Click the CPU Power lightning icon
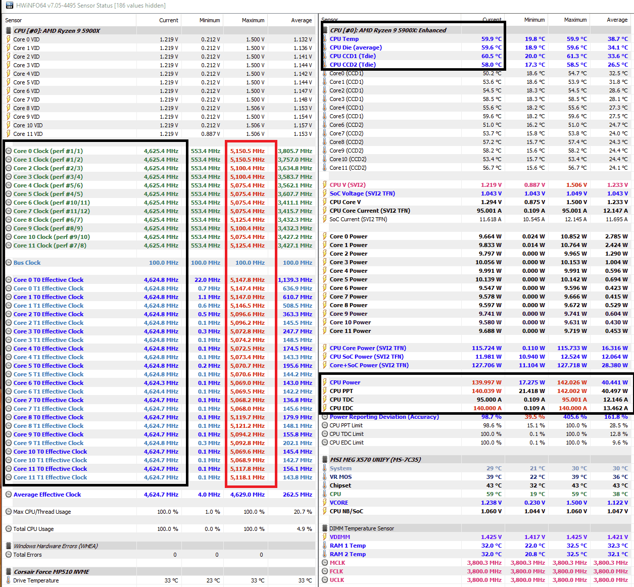Screen dimensions: 634x587 click(x=325, y=382)
